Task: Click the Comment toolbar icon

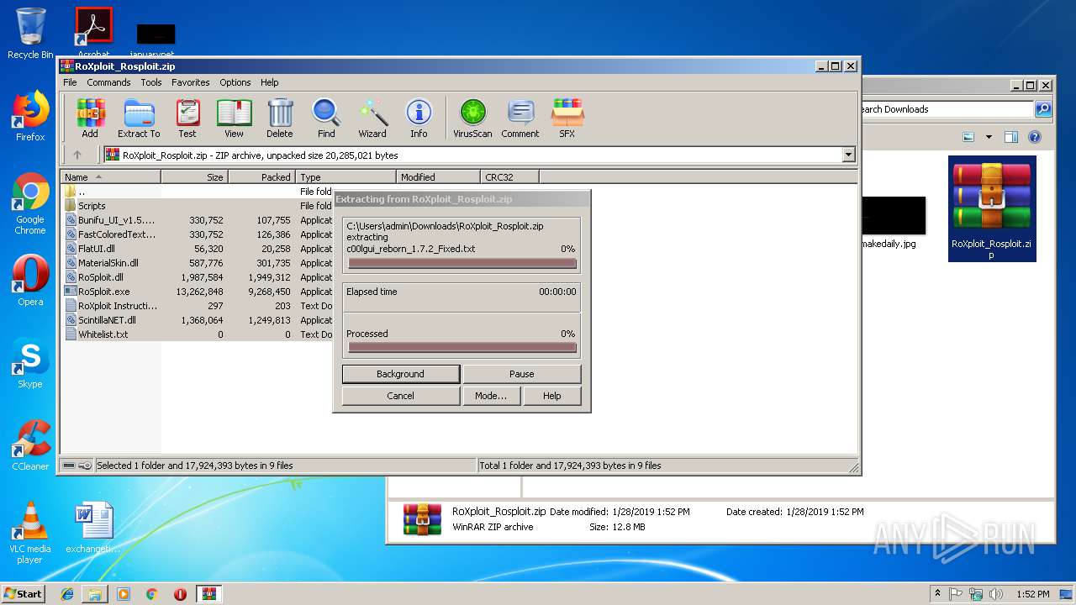Action: (x=520, y=118)
